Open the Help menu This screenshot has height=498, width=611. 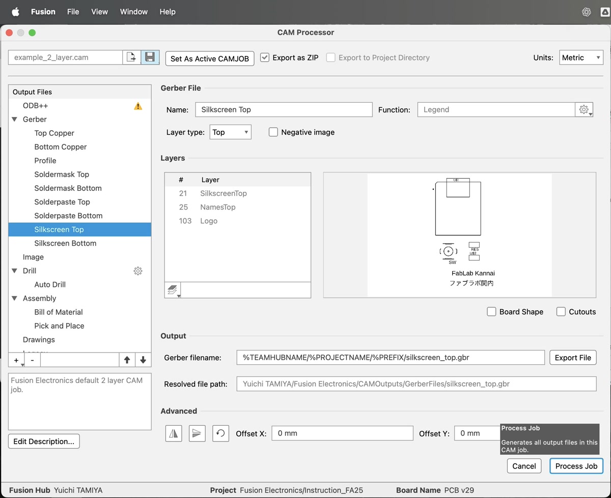coord(168,12)
